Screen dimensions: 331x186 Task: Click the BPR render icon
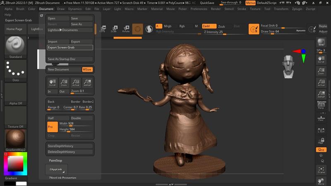click(x=321, y=43)
